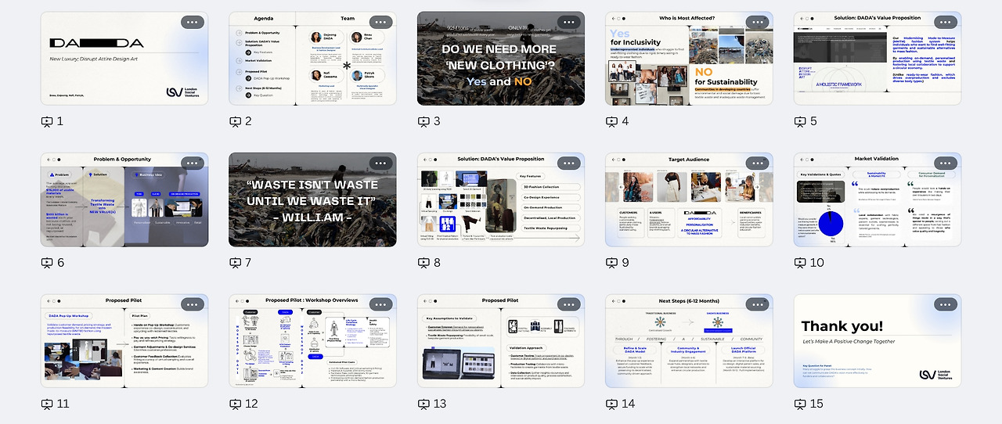Click the presentation icon beside number 11
The width and height of the screenshot is (1002, 424).
pyautogui.click(x=47, y=404)
